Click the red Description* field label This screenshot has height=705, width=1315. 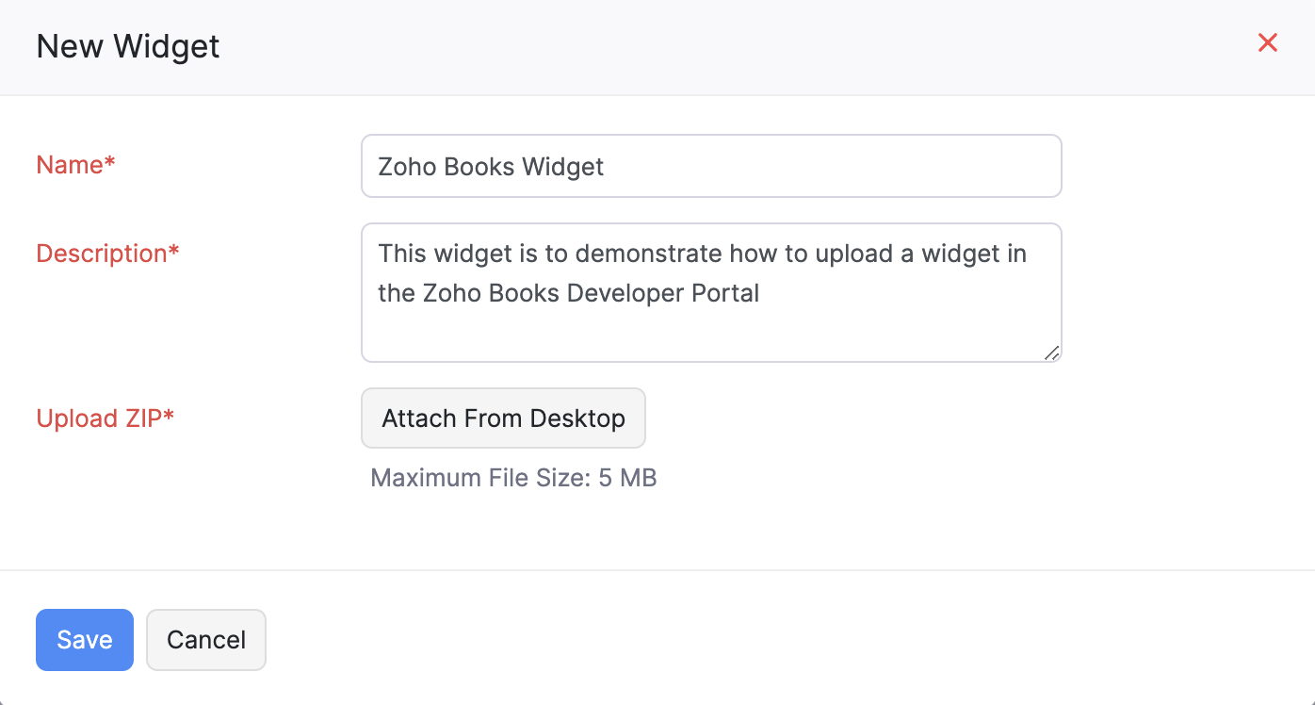107,254
